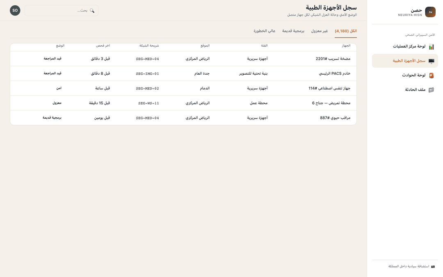The height and width of the screenshot is (277, 443).
Task: Click the لوحة الحوادث alarm icon
Action: pos(432,76)
